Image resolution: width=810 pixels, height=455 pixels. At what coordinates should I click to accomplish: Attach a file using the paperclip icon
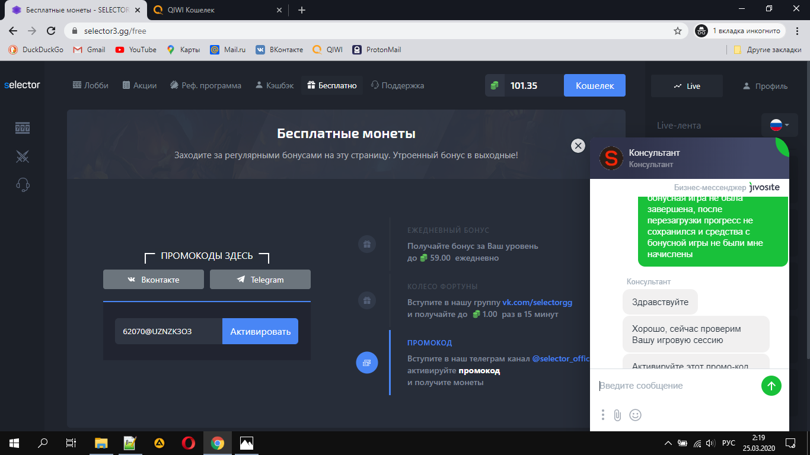(617, 415)
